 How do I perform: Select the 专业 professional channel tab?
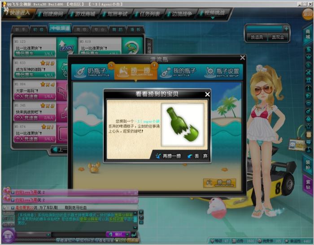(100, 30)
